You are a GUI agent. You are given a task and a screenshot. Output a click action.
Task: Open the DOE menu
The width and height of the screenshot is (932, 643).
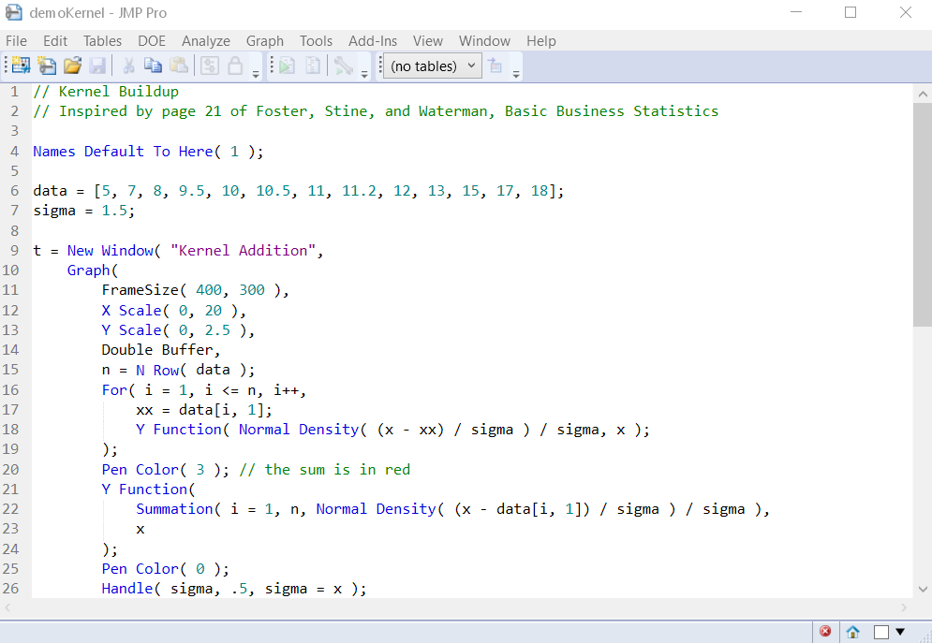pos(152,40)
